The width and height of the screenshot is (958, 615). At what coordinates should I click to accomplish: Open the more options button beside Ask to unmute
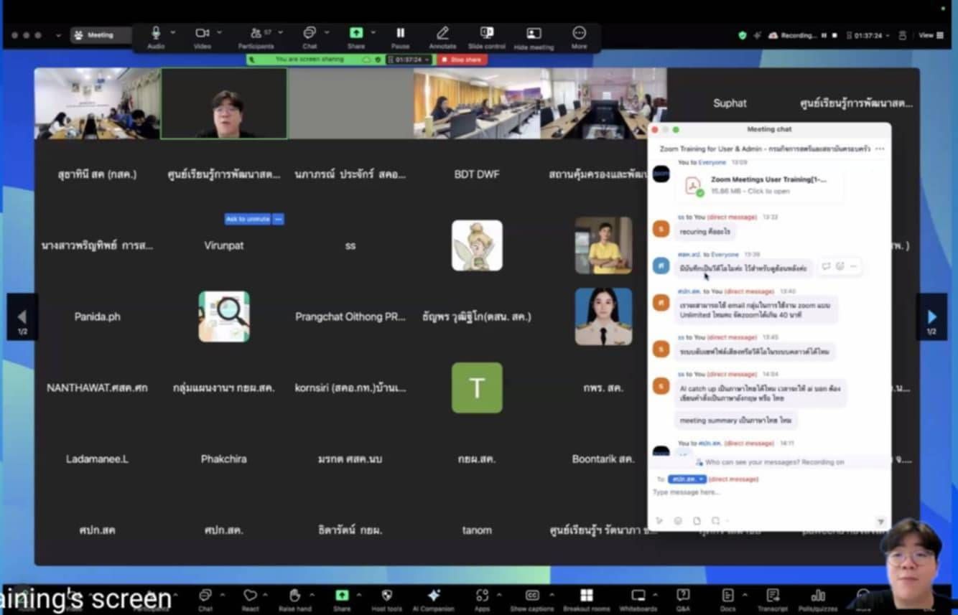[x=279, y=219]
